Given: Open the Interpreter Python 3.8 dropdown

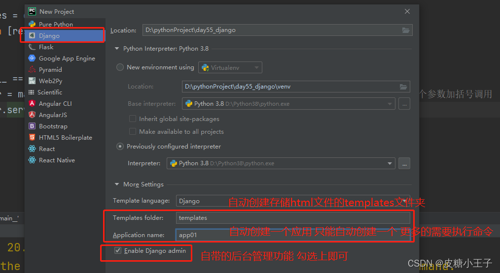Looking at the screenshot, I should (x=281, y=163).
